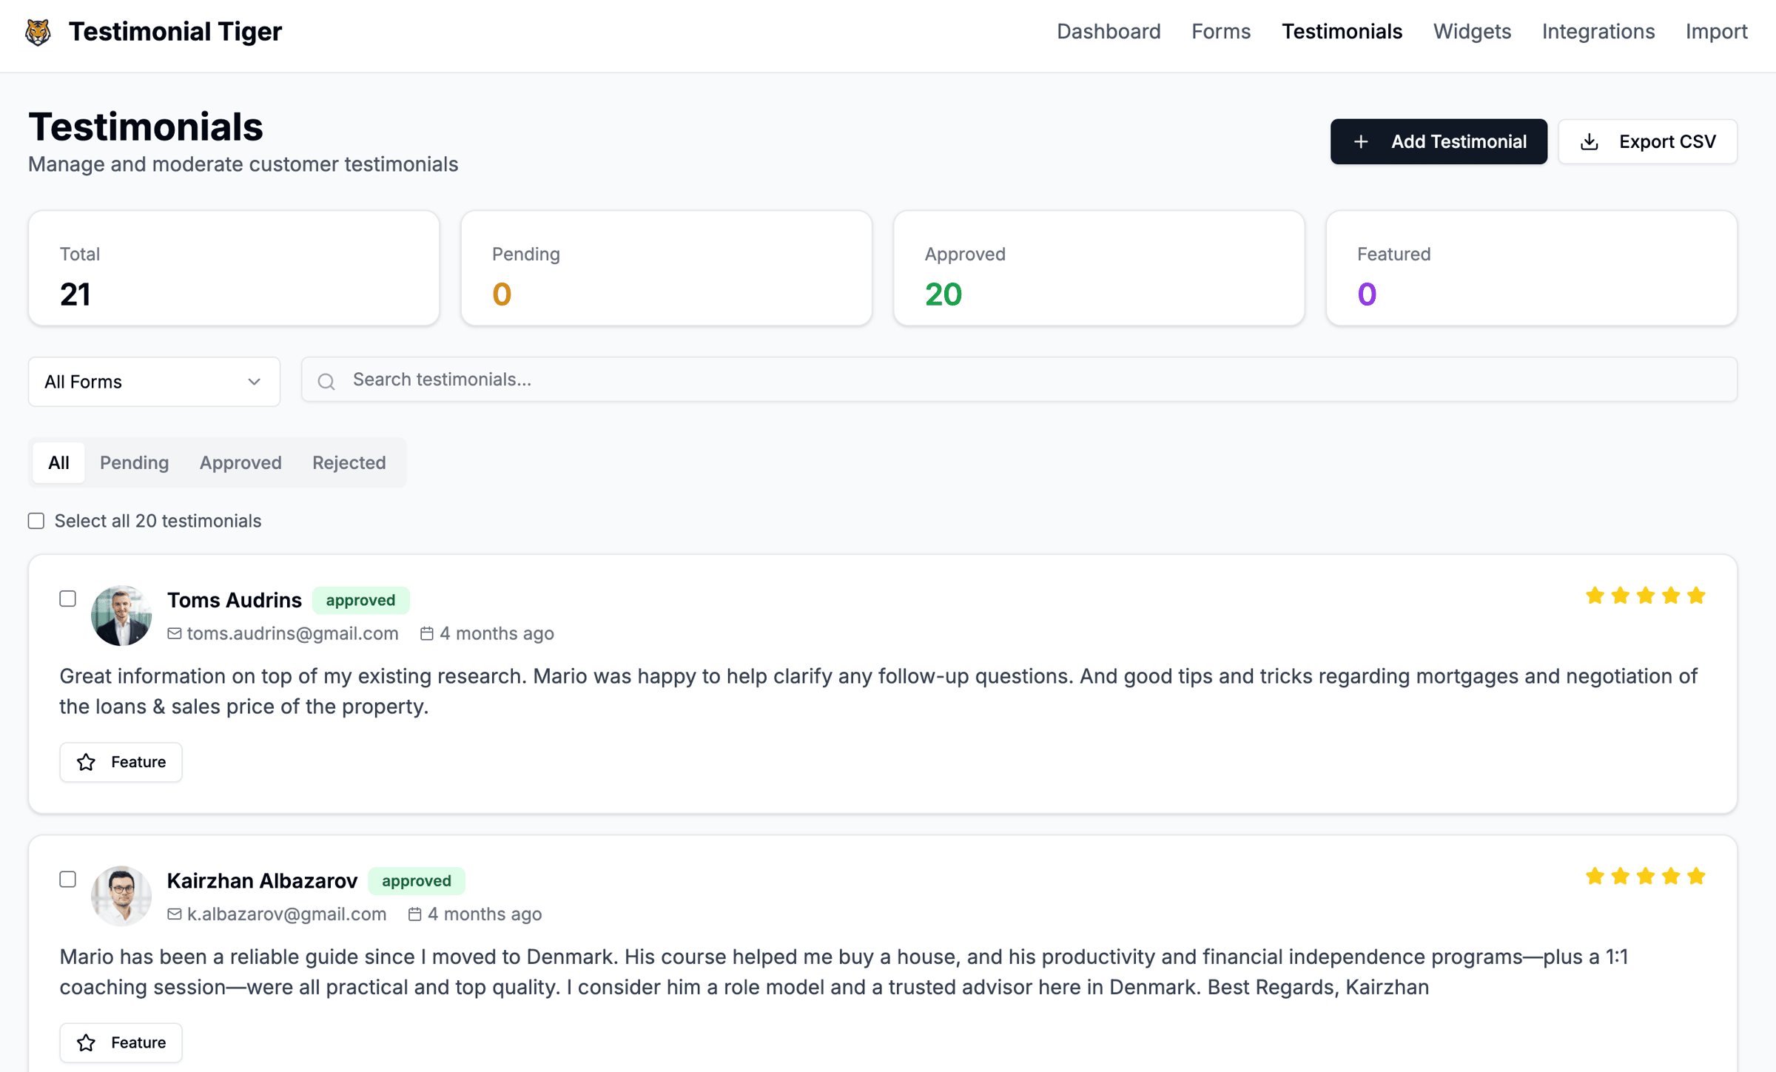
Task: Click the fifth rating star of Toms Audrins
Action: [1696, 596]
